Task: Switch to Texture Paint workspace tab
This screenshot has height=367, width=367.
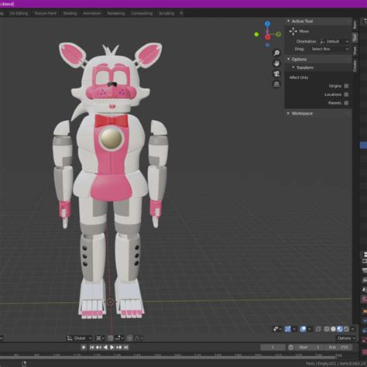Action: (45, 13)
